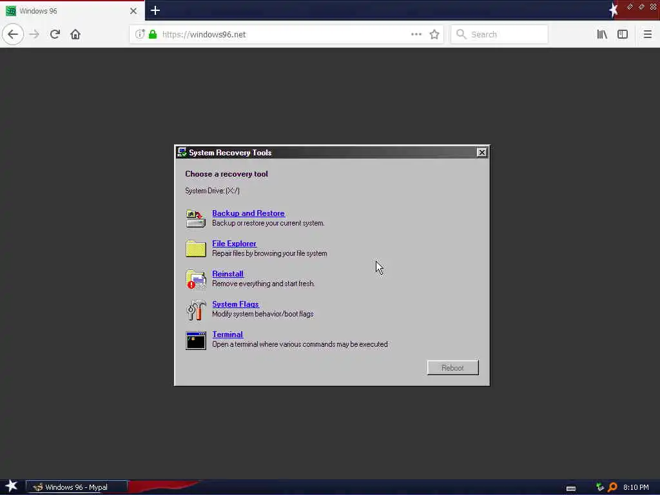The width and height of the screenshot is (660, 495).
Task: Open the Library bookmarks icon
Action: click(x=603, y=35)
